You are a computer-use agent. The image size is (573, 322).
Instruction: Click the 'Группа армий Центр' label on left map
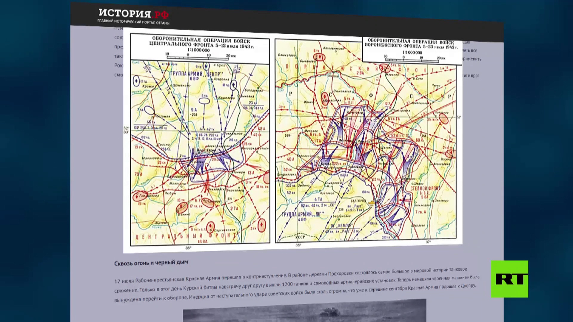197,74
